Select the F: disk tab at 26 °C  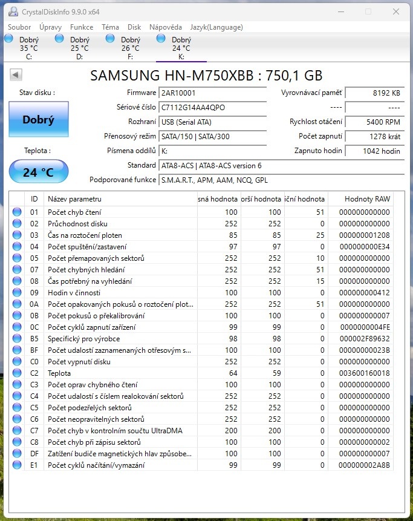131,48
